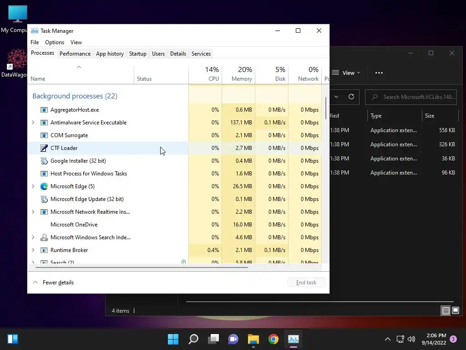Sort processes by the Memory column

[x=238, y=74]
